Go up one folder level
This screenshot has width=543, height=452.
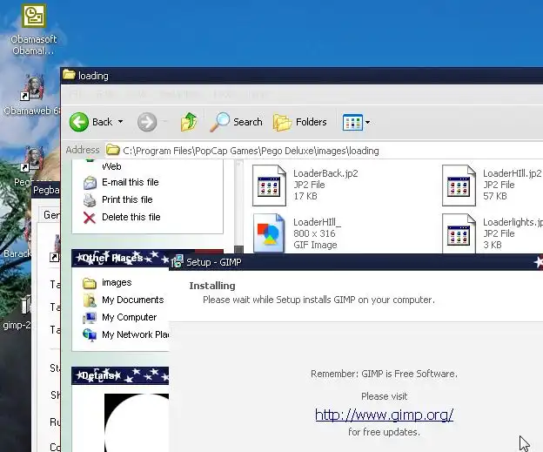click(x=189, y=122)
